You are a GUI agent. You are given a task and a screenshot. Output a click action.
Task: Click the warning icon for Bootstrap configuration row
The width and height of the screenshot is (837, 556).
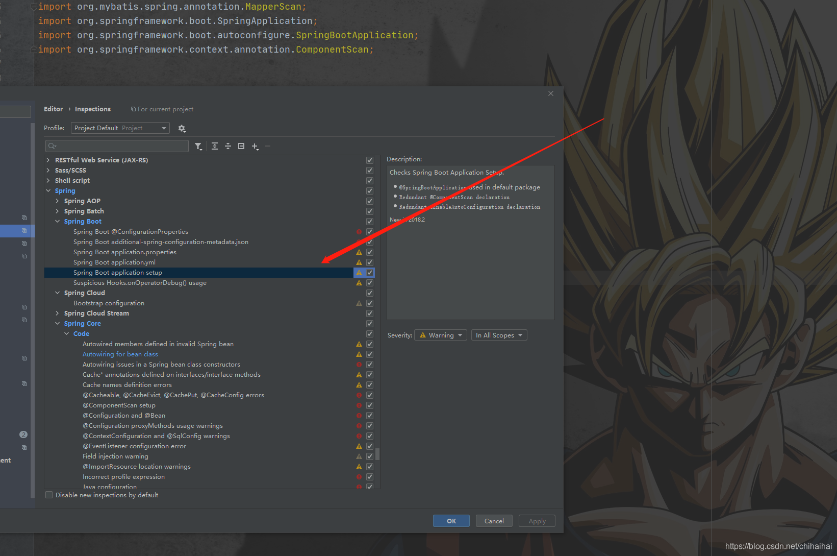click(359, 303)
